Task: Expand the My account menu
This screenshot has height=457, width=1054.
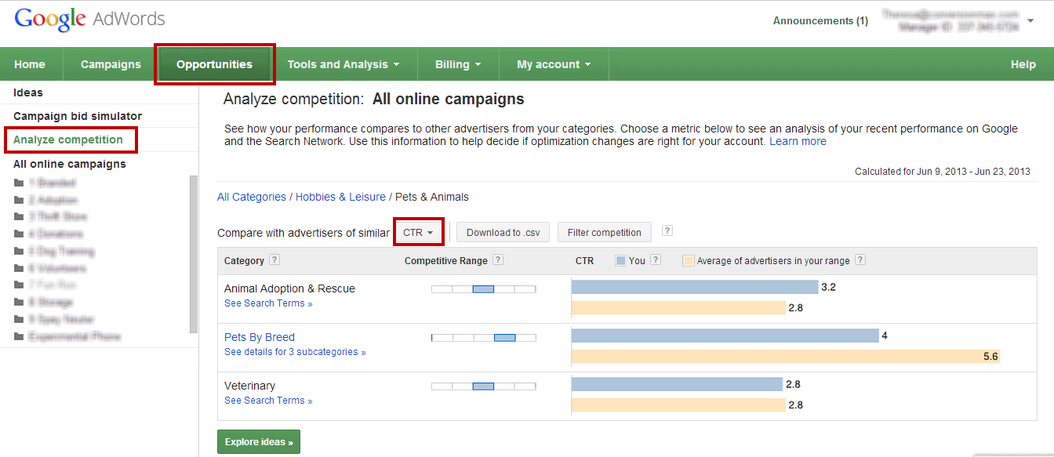Action: pyautogui.click(x=554, y=64)
